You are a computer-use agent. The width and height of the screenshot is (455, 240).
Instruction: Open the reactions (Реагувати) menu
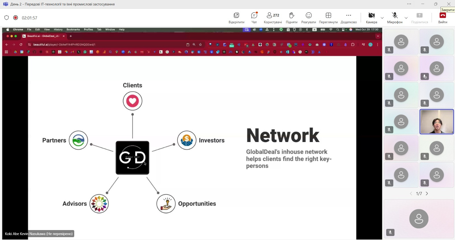point(309,18)
